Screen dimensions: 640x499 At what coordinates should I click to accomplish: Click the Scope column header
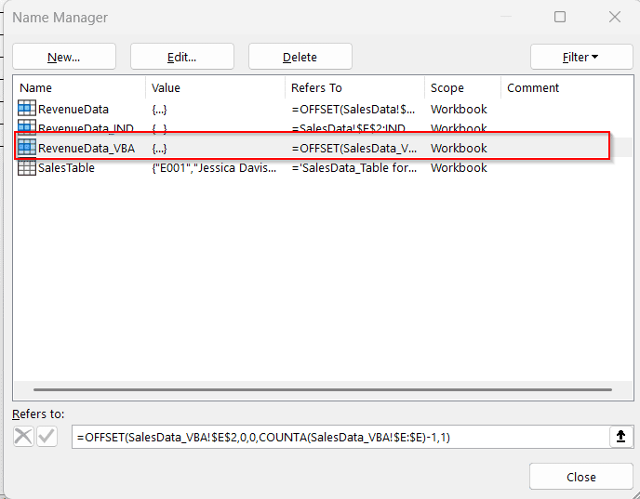pos(461,87)
